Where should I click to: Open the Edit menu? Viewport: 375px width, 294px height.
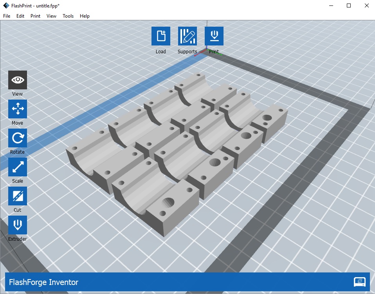coord(20,16)
